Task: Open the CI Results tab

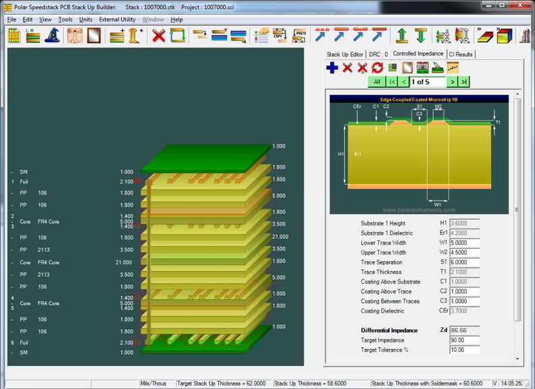Action: [461, 54]
